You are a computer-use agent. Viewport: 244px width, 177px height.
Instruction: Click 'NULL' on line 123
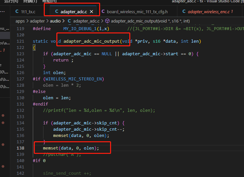coord(107,54)
